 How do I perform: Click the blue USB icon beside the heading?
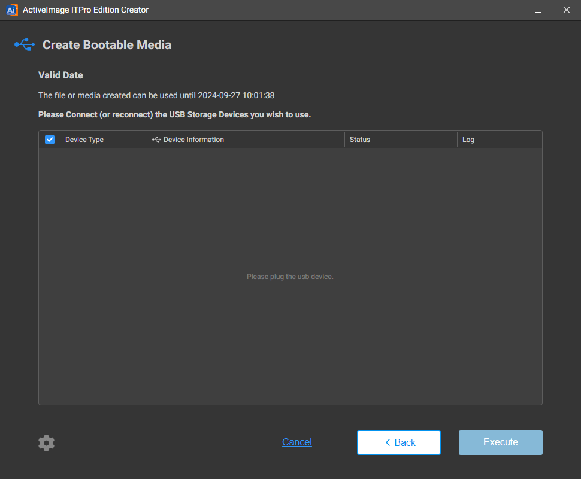click(25, 45)
